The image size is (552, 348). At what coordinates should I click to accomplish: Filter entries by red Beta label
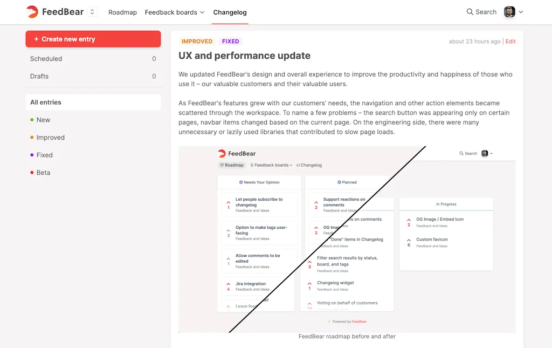pos(43,173)
